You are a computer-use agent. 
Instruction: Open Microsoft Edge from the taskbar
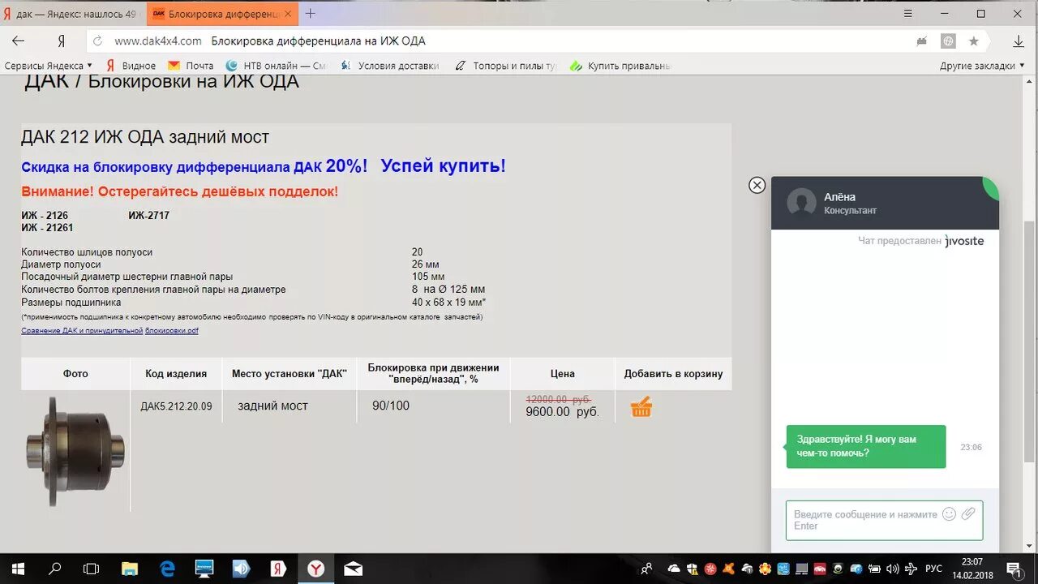(167, 569)
